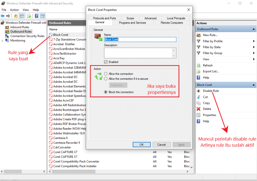The height and width of the screenshot is (181, 257).
Task: Switch to Remote Computers tab
Action: (172, 23)
